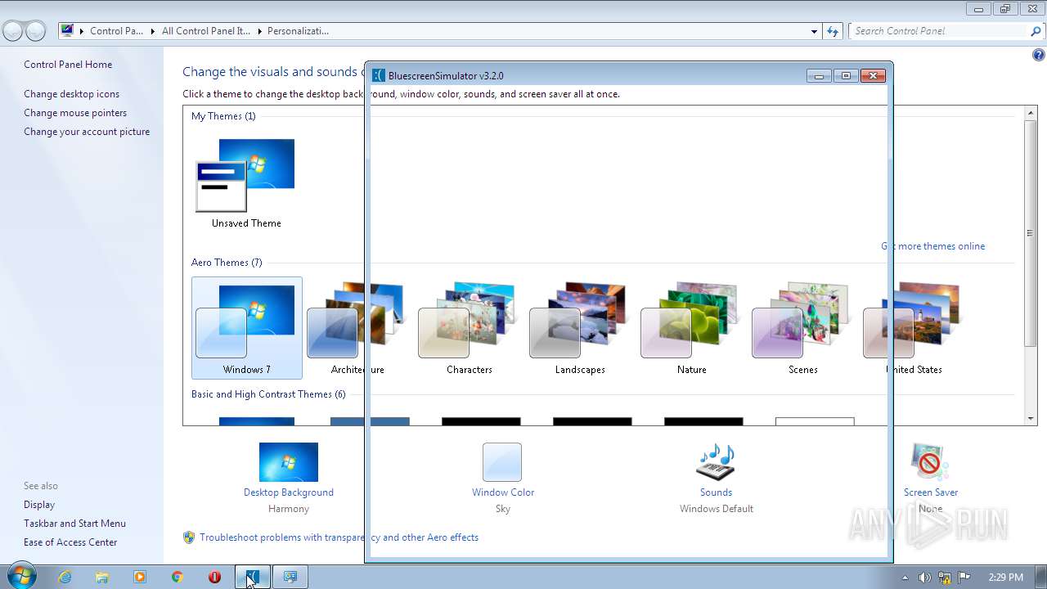Open Change desktop icons
Screen dimensions: 1047x589
pos(71,94)
